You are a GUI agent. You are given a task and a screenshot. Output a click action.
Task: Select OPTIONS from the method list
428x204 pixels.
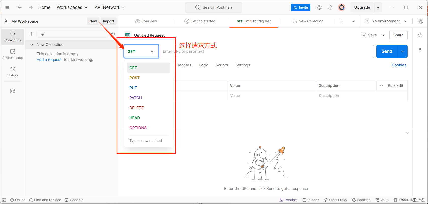(x=149, y=128)
